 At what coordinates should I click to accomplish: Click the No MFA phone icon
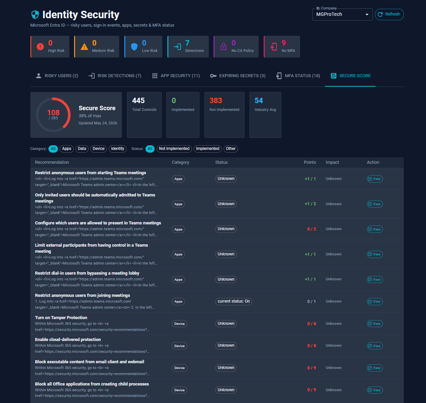[274, 46]
